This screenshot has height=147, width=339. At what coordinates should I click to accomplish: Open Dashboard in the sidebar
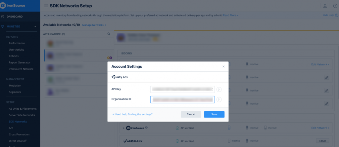[x=15, y=17]
